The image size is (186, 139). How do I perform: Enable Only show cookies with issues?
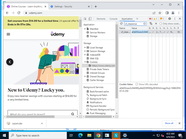(161, 24)
